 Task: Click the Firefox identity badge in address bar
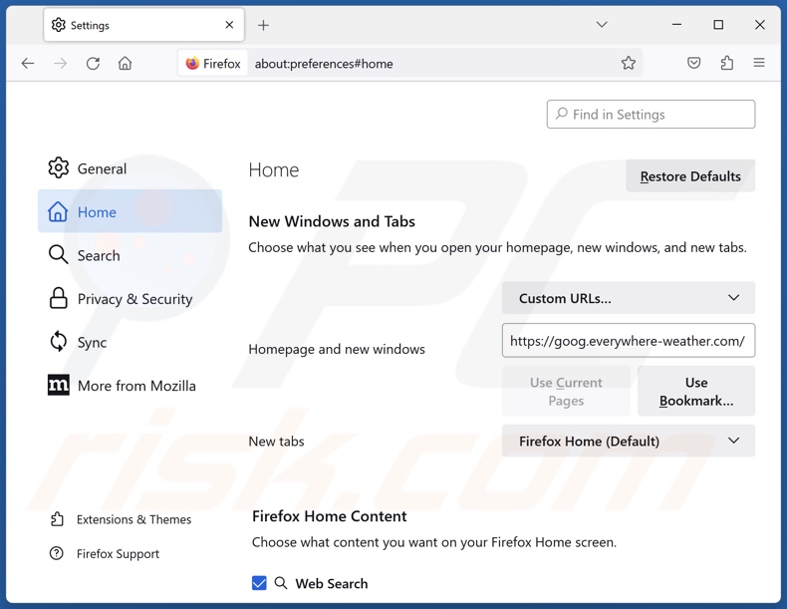pyautogui.click(x=213, y=63)
